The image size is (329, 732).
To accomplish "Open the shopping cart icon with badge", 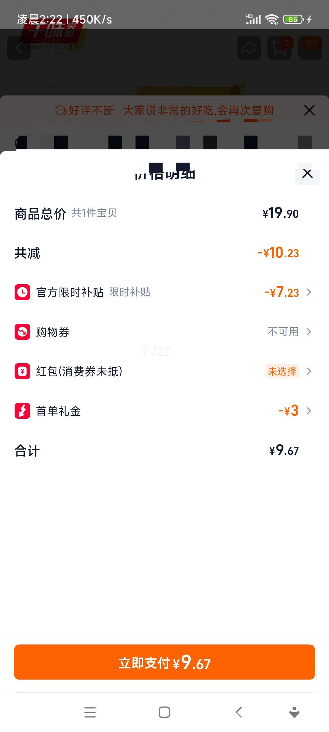I will click(280, 48).
